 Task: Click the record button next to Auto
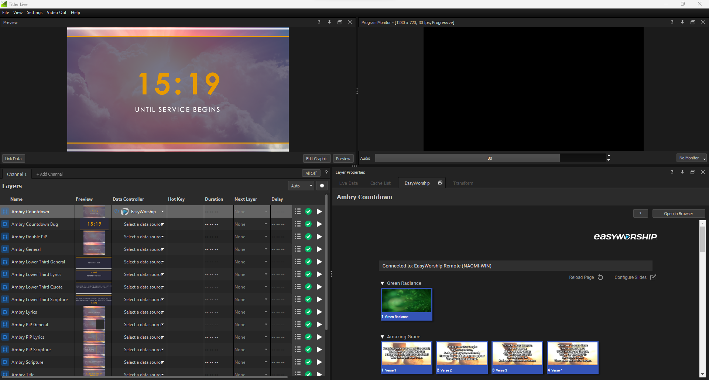[322, 186]
